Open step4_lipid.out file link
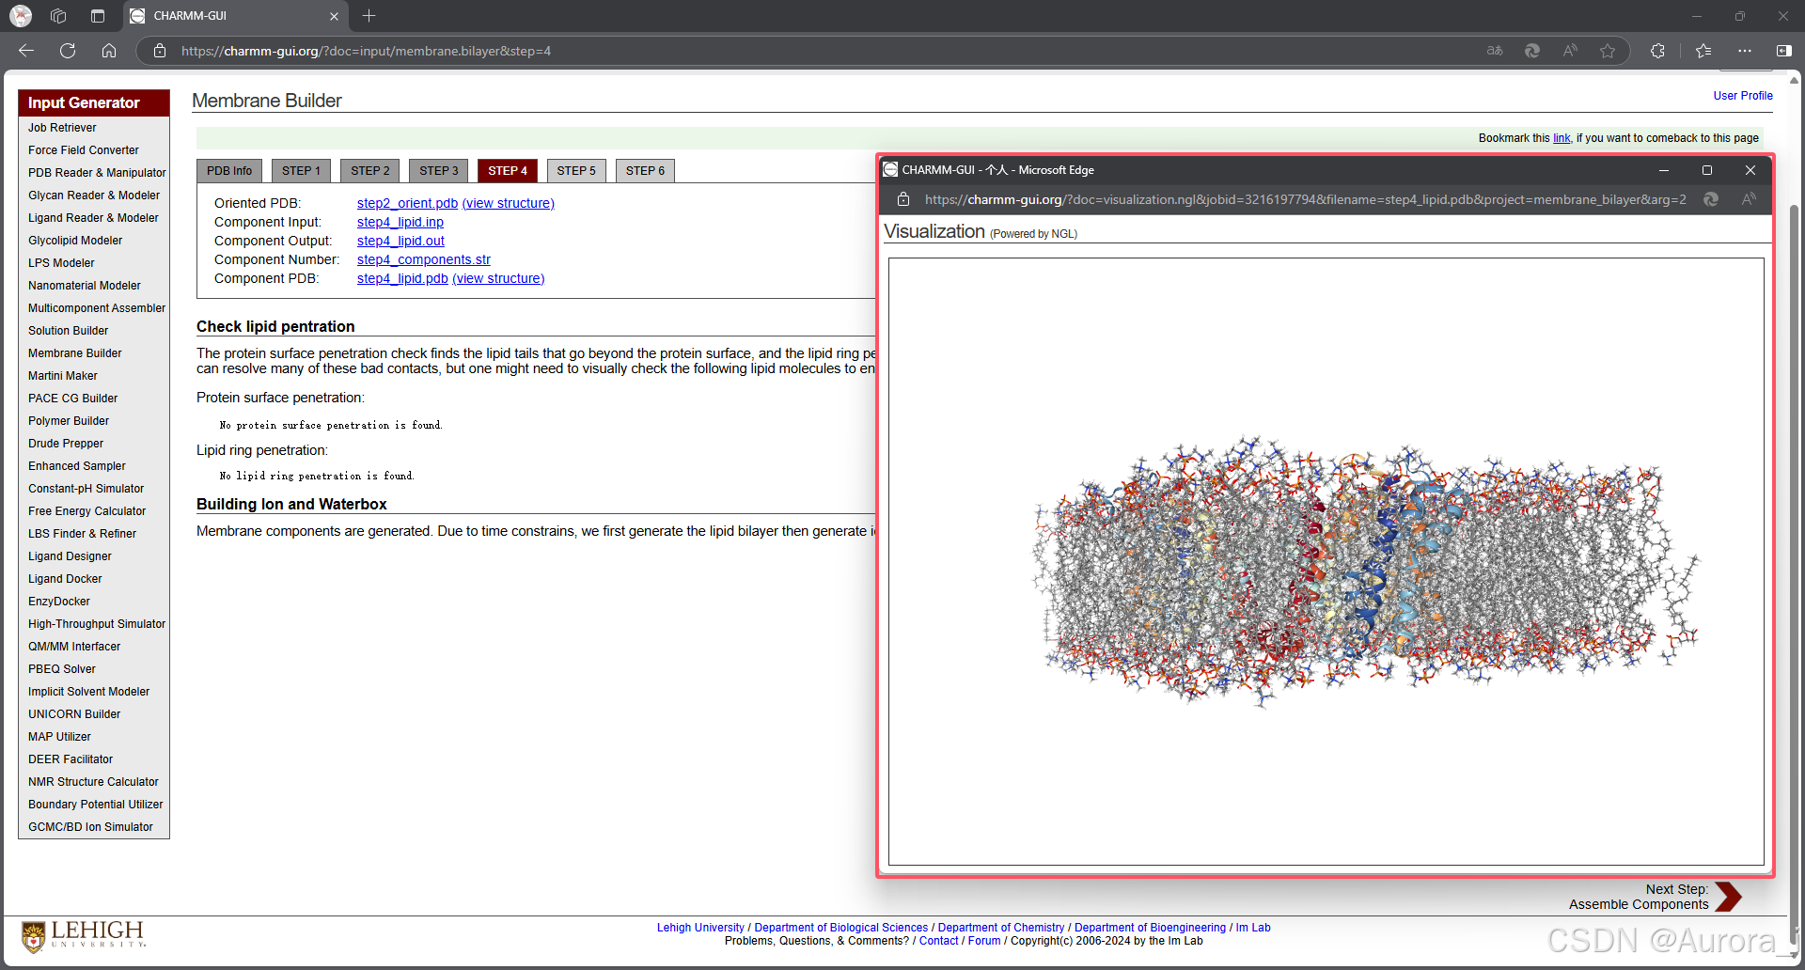The image size is (1805, 970). coord(400,241)
